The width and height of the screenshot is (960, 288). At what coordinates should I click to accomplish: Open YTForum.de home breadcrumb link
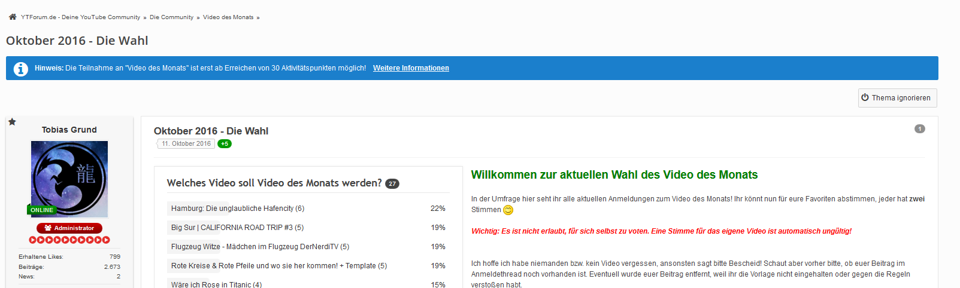point(80,17)
